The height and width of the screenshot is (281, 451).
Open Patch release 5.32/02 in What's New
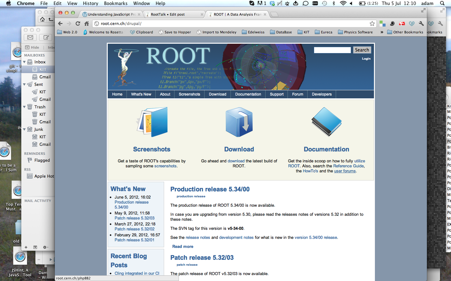point(134,229)
